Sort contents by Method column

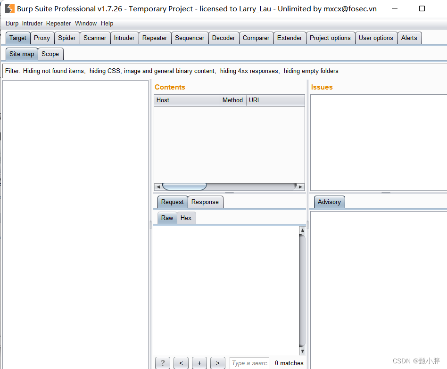232,100
